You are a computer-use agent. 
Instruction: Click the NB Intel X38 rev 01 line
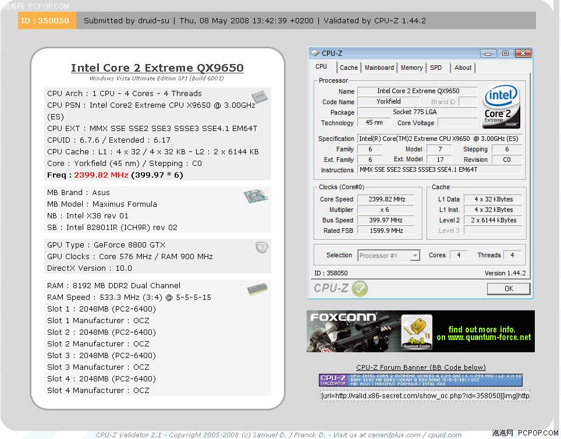[88, 216]
